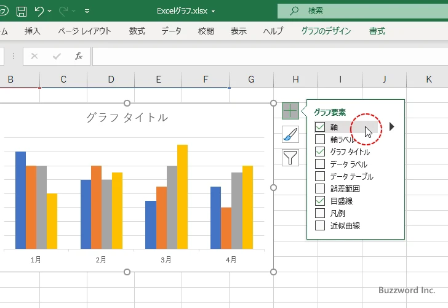Click the Save icon in title bar
448x308 pixels.
coord(22,11)
